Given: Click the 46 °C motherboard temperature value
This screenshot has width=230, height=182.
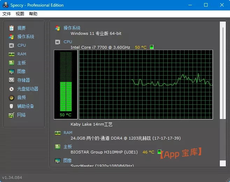Looking at the screenshot, I should point(148,152).
